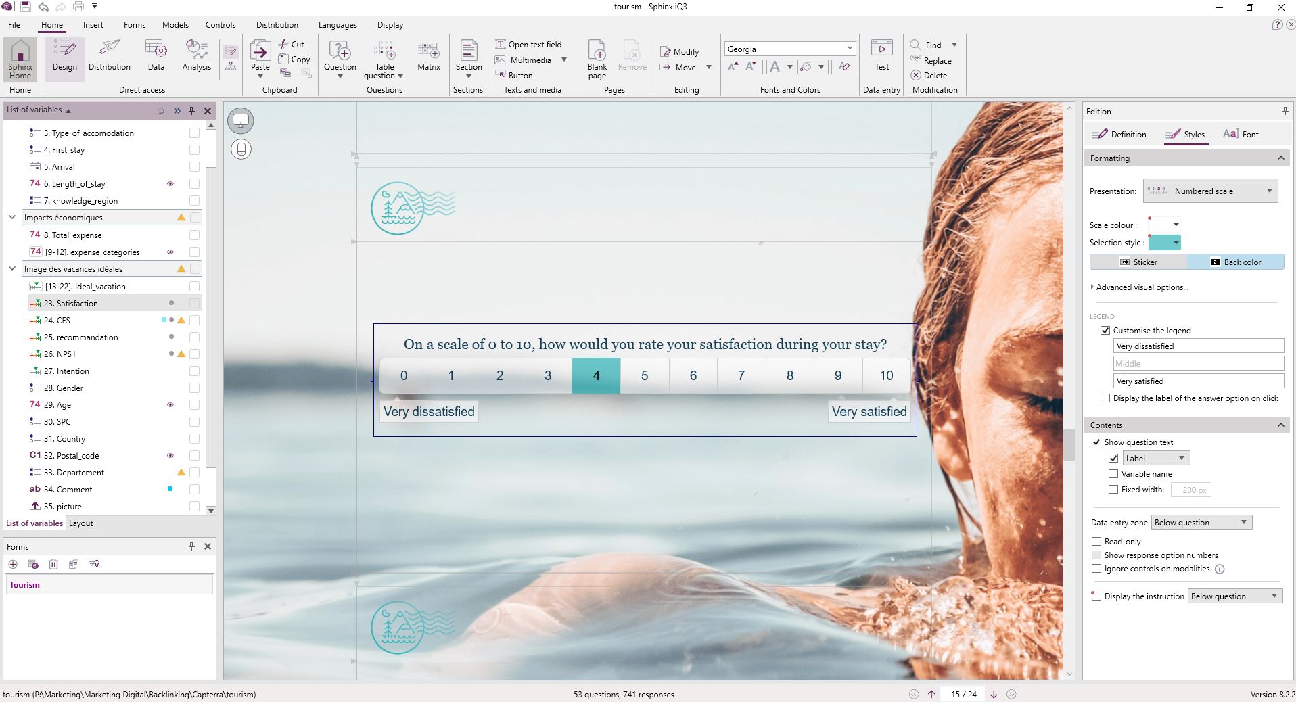Switch to the Forms ribbon tab
This screenshot has height=702, width=1296.
coord(134,24)
